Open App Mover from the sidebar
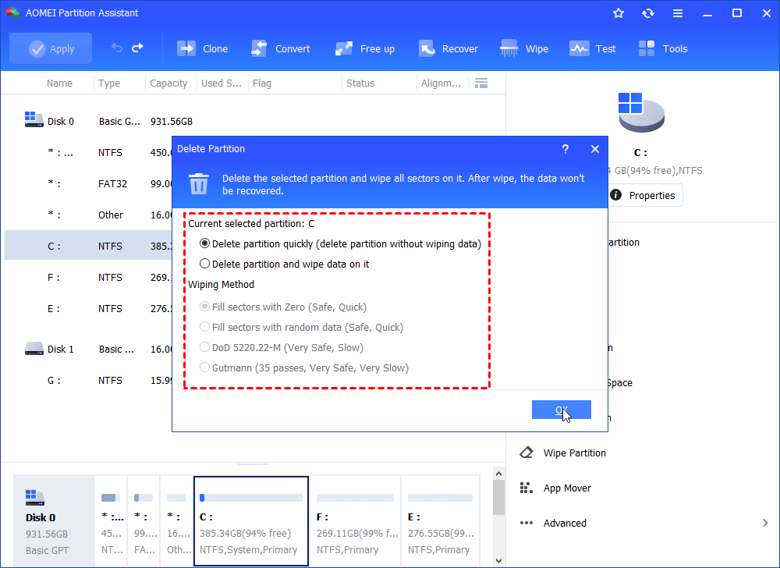The height and width of the screenshot is (568, 780). click(566, 488)
